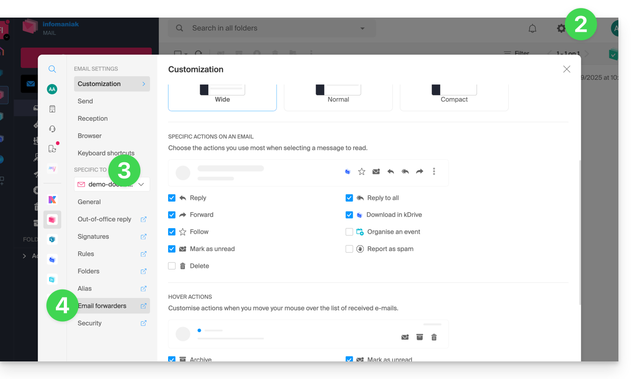
Task: Enable the Delete checkbox
Action: pos(172,266)
